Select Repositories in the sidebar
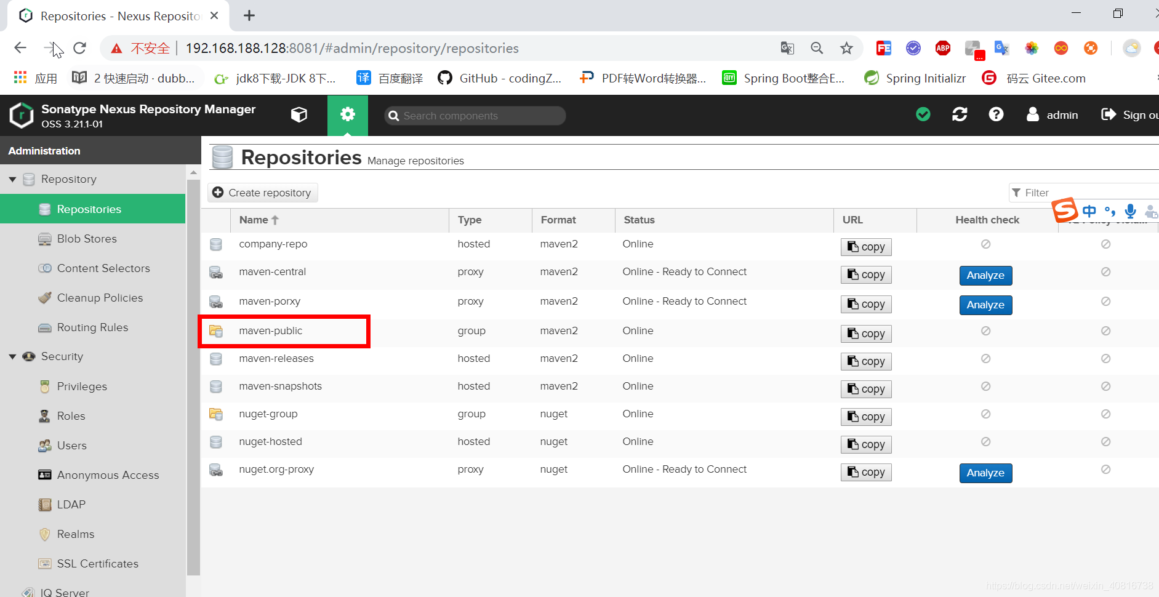The image size is (1159, 597). 92,209
